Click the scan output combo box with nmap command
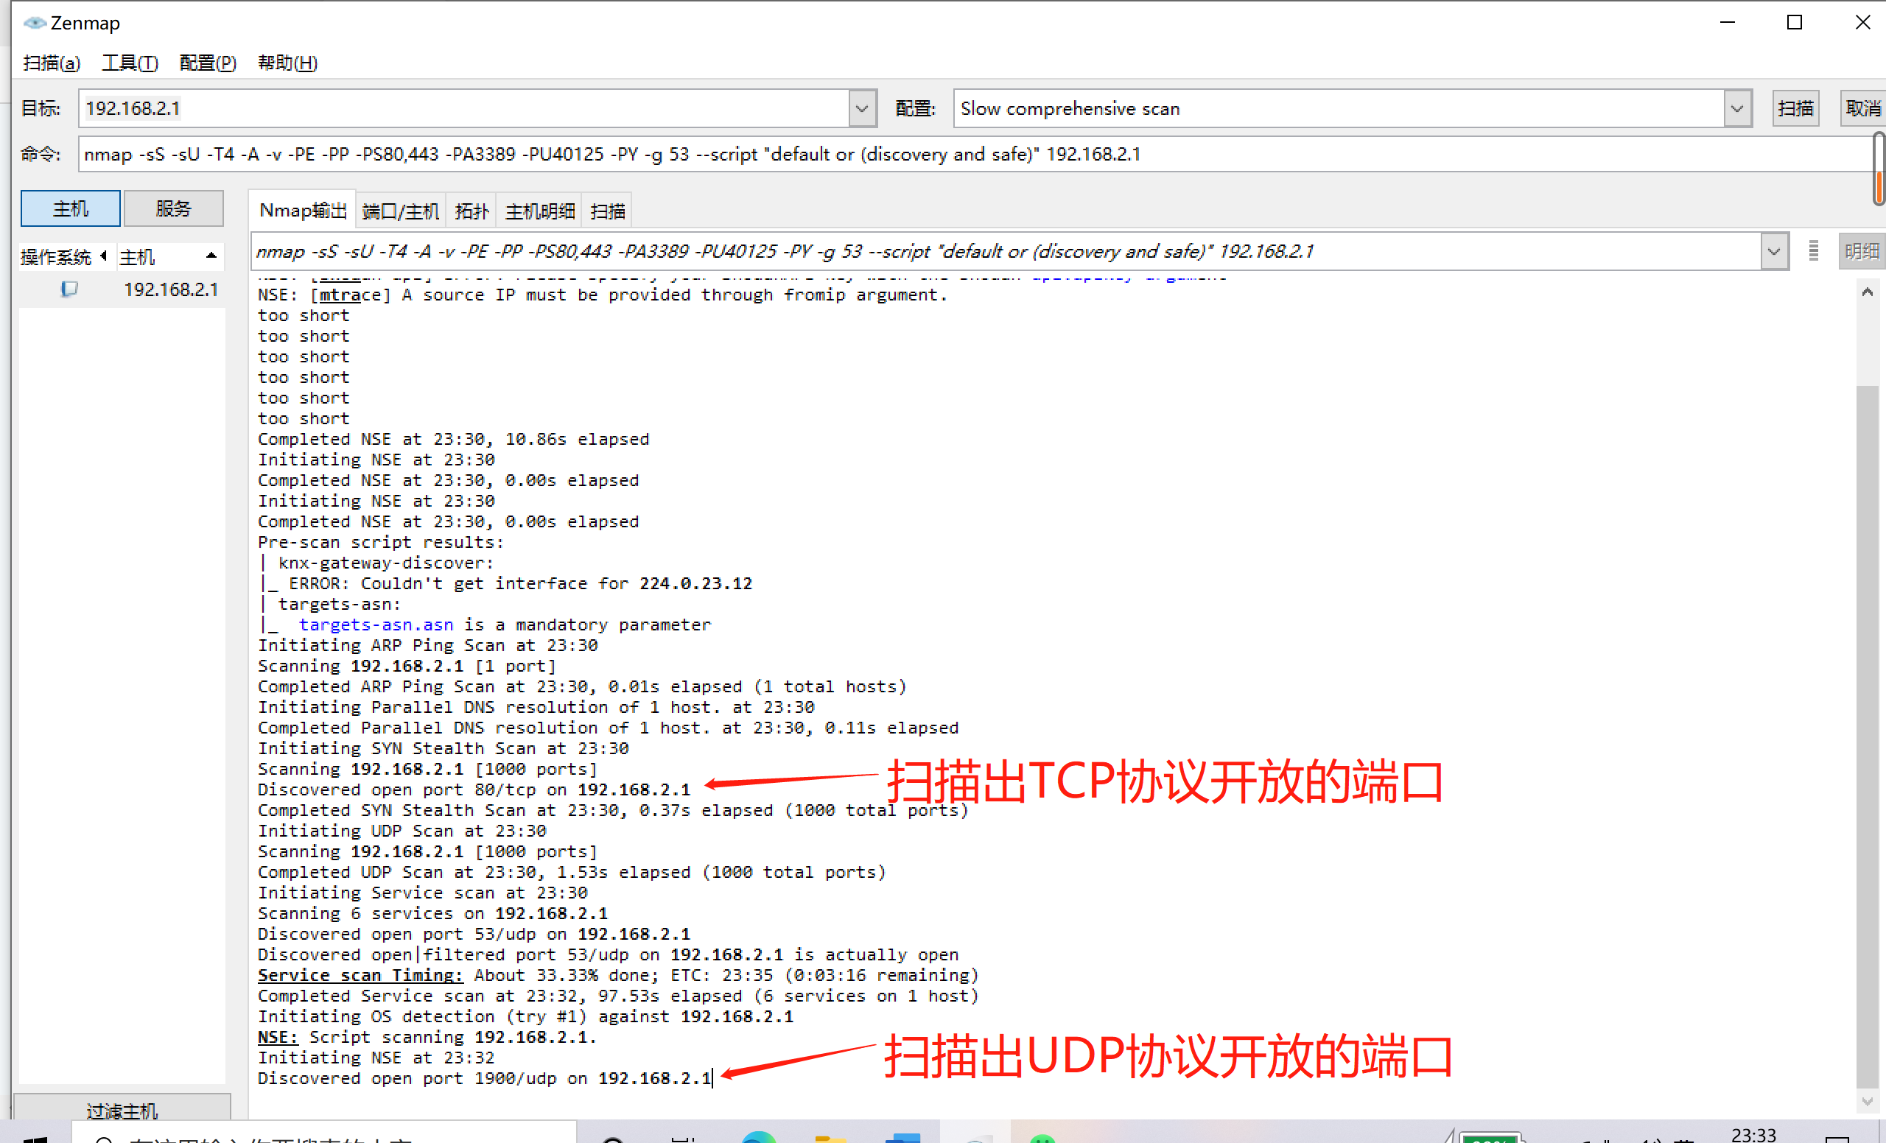This screenshot has width=1886, height=1143. tap(1006, 251)
